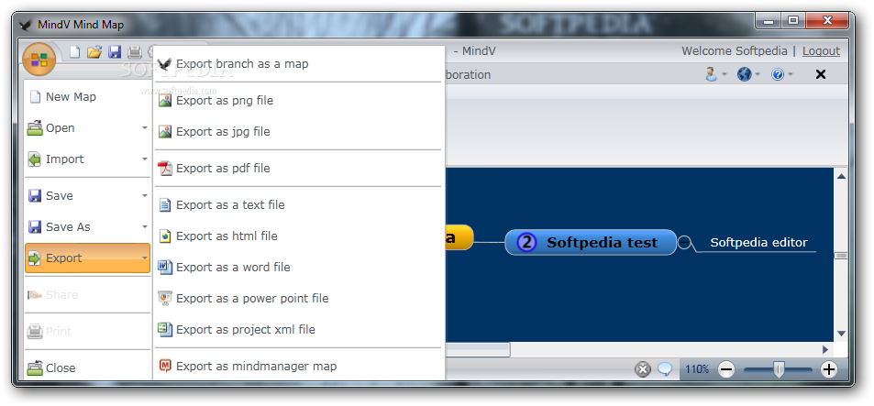Viewport: 874px width, 406px height.
Task: Click the highlighted Export menu entry
Action: pyautogui.click(x=87, y=258)
